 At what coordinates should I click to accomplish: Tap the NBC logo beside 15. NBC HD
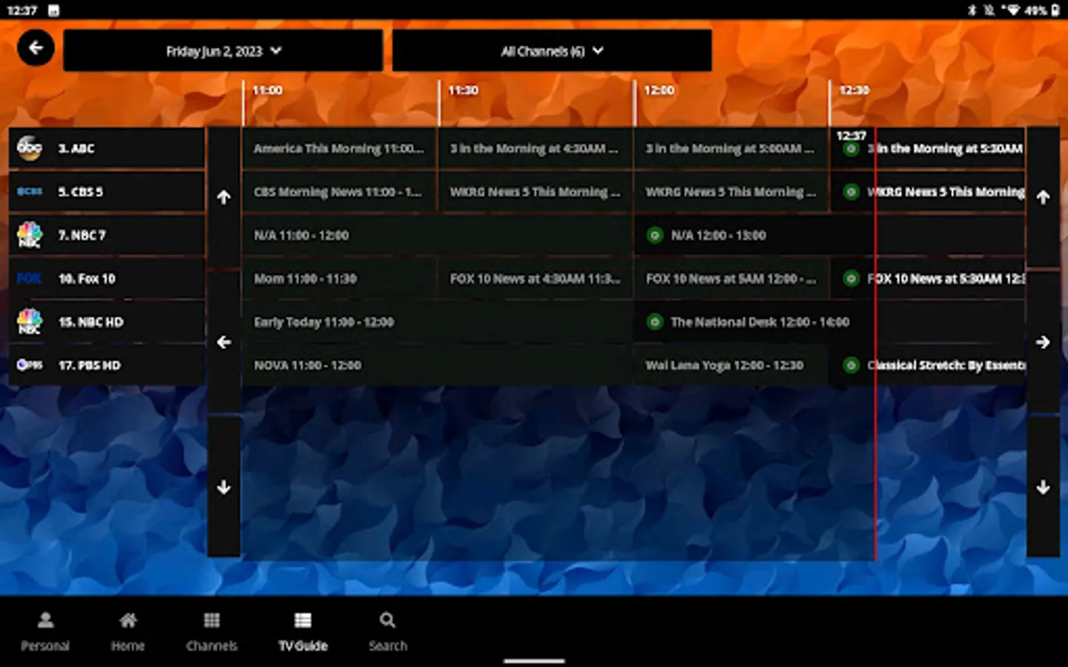click(30, 322)
